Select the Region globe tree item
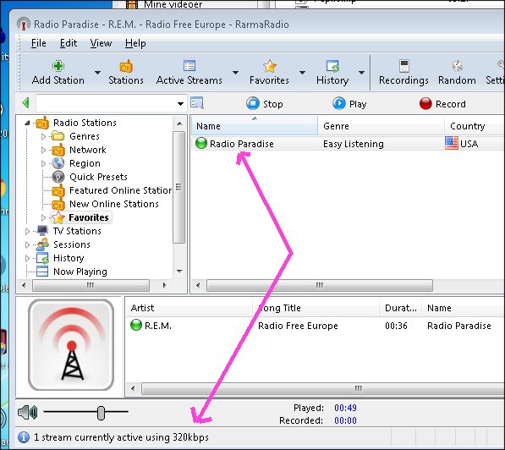The width and height of the screenshot is (505, 450). [x=85, y=163]
